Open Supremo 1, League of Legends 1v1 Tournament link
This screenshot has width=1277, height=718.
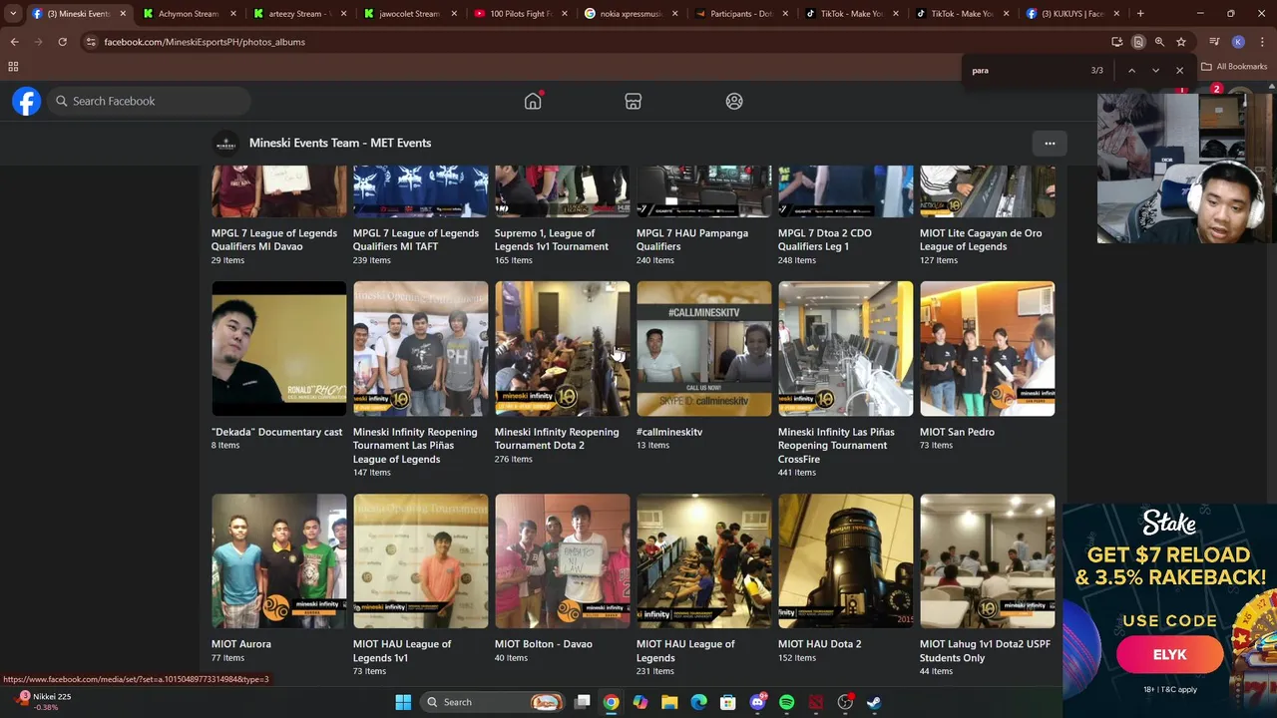click(x=552, y=240)
